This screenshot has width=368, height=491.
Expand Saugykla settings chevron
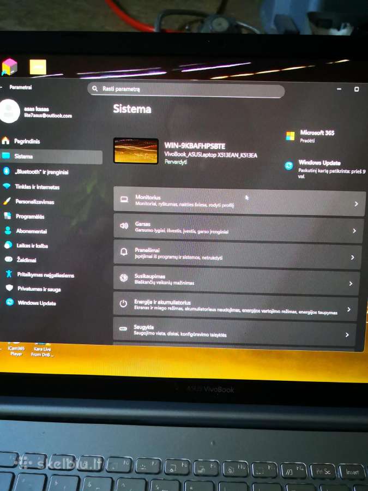coord(347,335)
